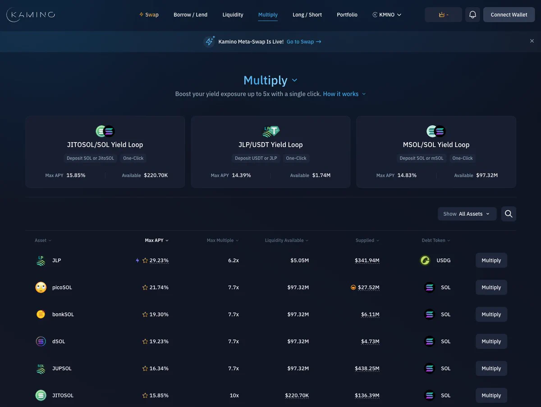Click the star beside picoSOL 21.74%
Image resolution: width=541 pixels, height=407 pixels.
tap(145, 288)
